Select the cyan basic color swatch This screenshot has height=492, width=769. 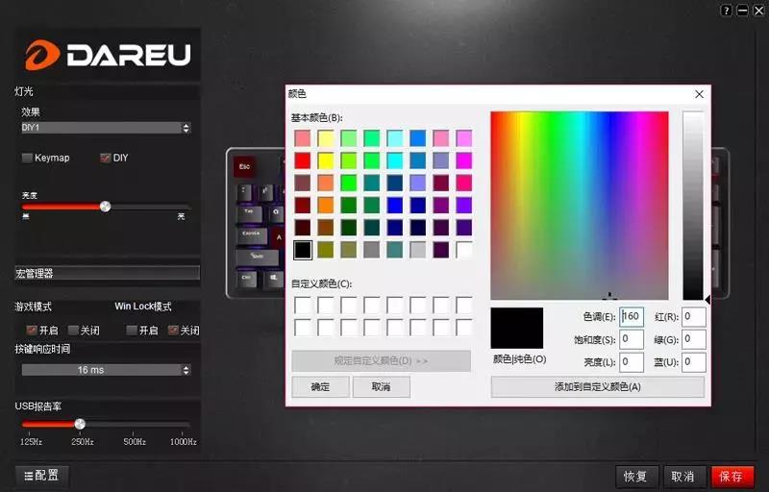[395, 160]
